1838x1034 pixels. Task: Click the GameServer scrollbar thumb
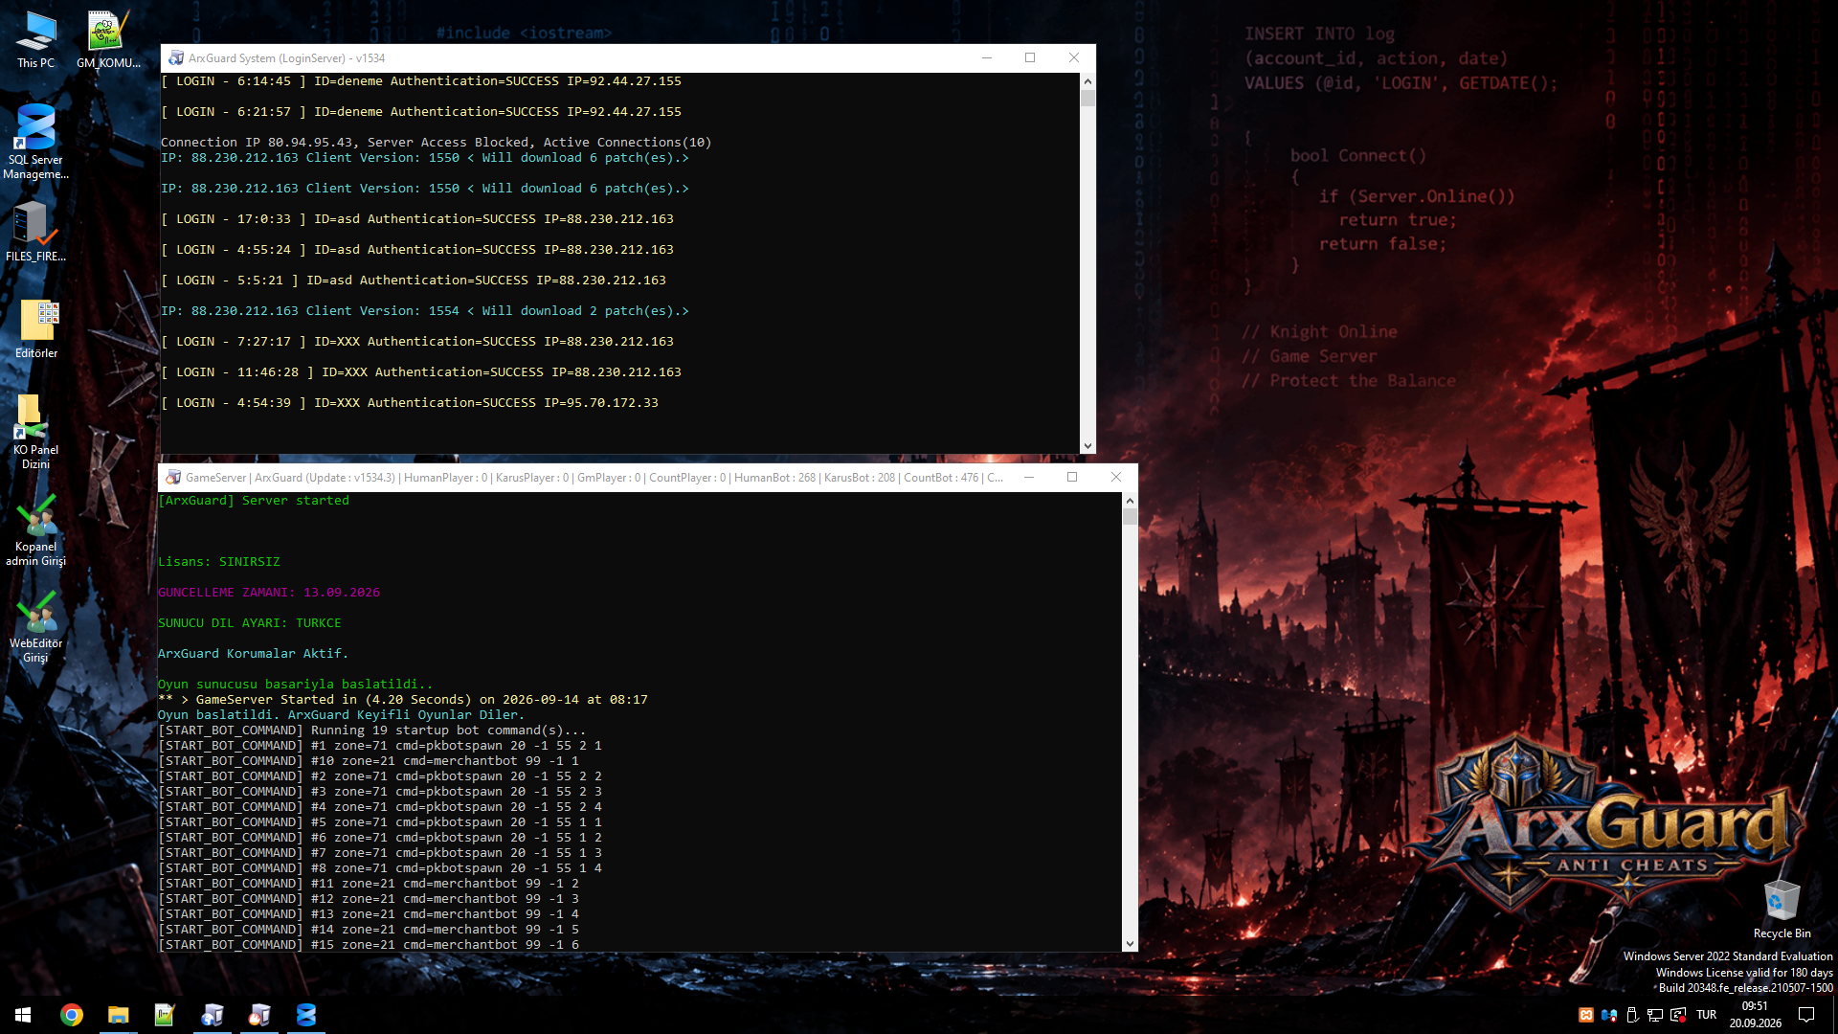[1130, 517]
